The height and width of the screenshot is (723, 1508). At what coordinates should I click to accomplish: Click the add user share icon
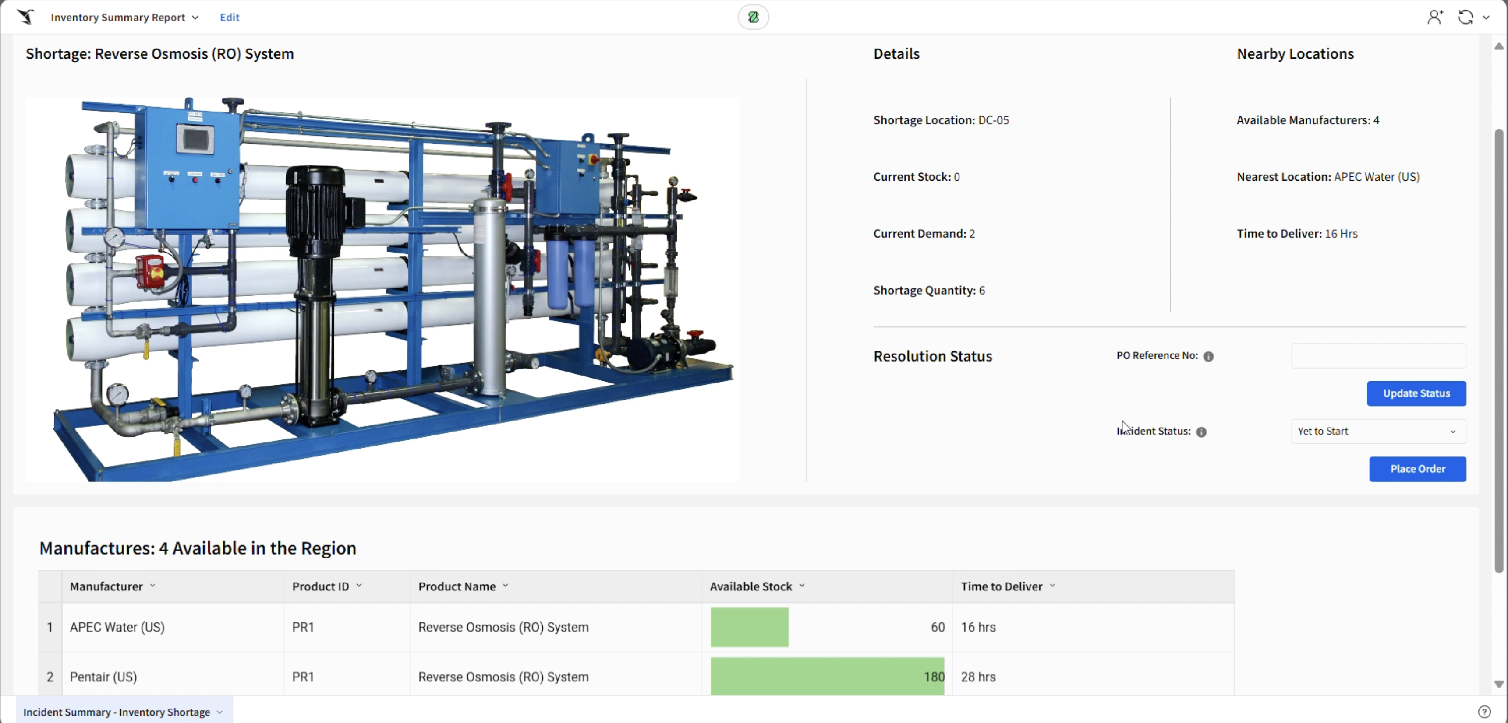click(1435, 17)
